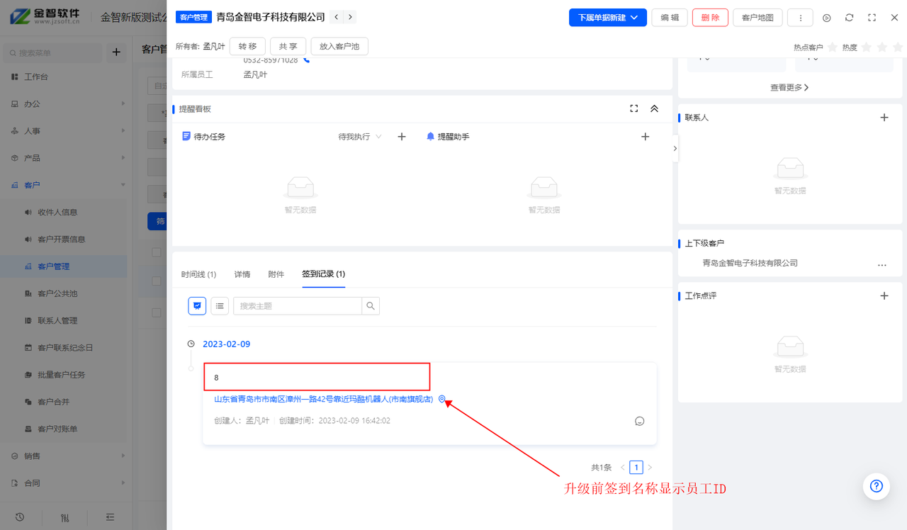This screenshot has height=530, width=907.
Task: Add a new 待办任务 with plus icon
Action: click(401, 137)
